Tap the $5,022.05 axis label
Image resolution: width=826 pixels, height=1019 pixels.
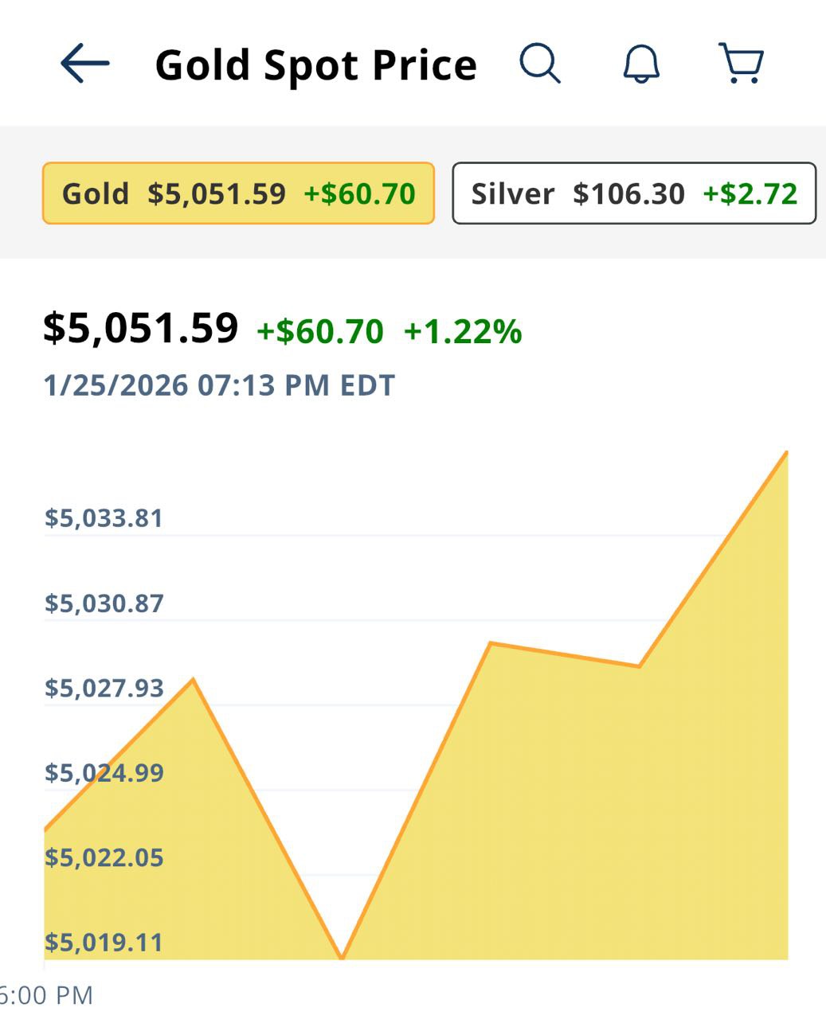(x=104, y=857)
